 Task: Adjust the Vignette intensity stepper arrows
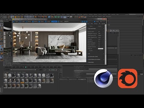tap(103, 47)
